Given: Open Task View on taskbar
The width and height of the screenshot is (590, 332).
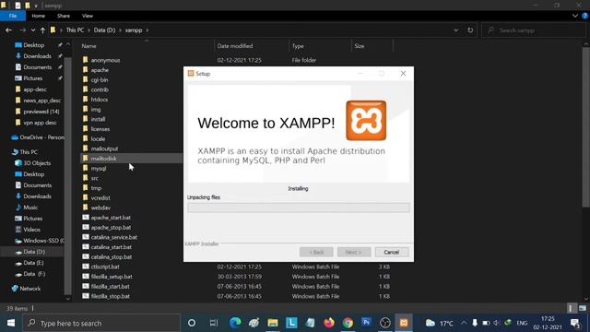Looking at the screenshot, I should (x=214, y=323).
